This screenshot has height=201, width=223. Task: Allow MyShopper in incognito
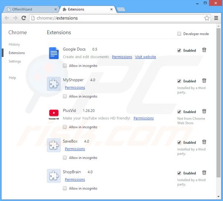[x=65, y=96]
